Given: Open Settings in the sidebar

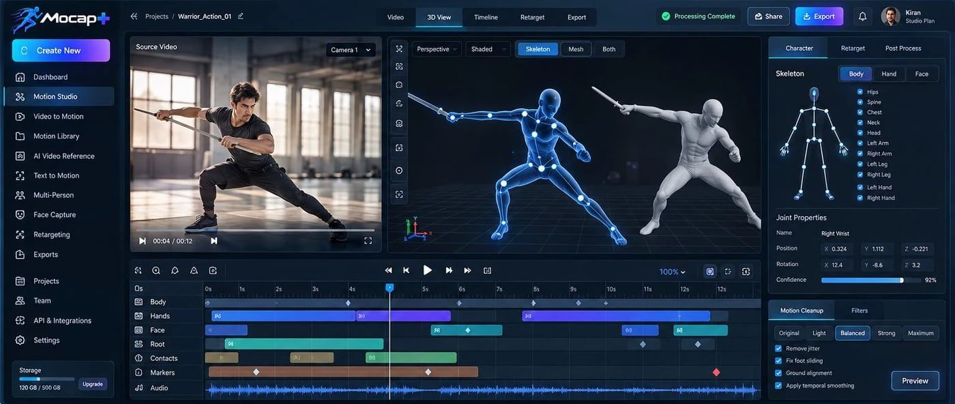Looking at the screenshot, I should tap(58, 341).
